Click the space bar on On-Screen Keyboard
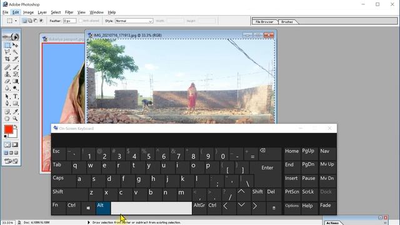The image size is (400, 225). (x=151, y=208)
